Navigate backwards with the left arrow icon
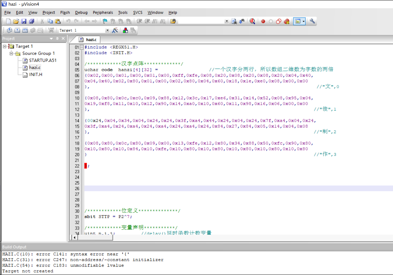 click(87, 21)
